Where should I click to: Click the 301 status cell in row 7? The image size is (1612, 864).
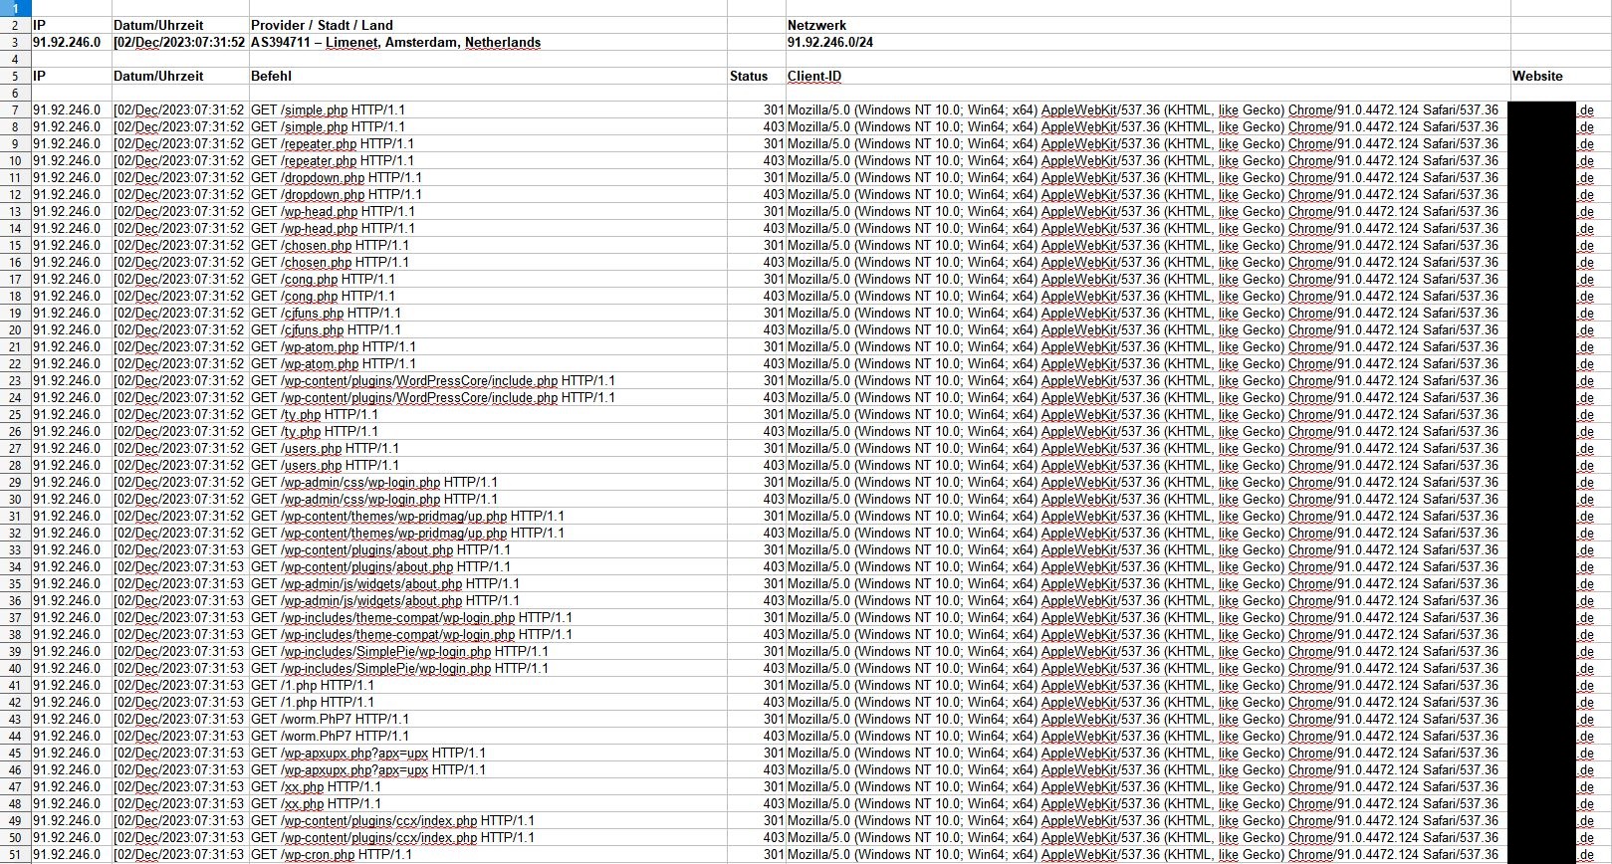(x=757, y=109)
